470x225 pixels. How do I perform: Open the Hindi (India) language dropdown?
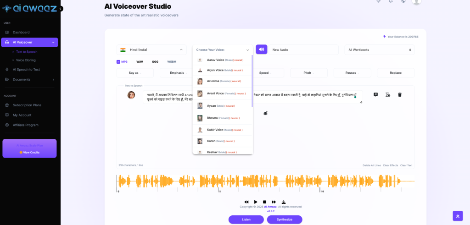[x=151, y=49]
